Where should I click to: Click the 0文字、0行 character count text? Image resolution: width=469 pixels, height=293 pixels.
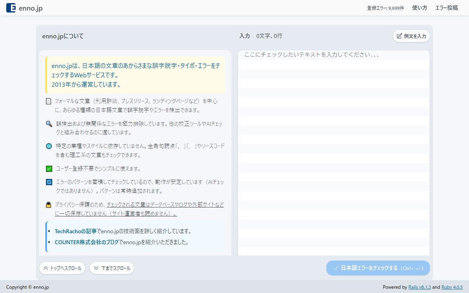pyautogui.click(x=269, y=36)
